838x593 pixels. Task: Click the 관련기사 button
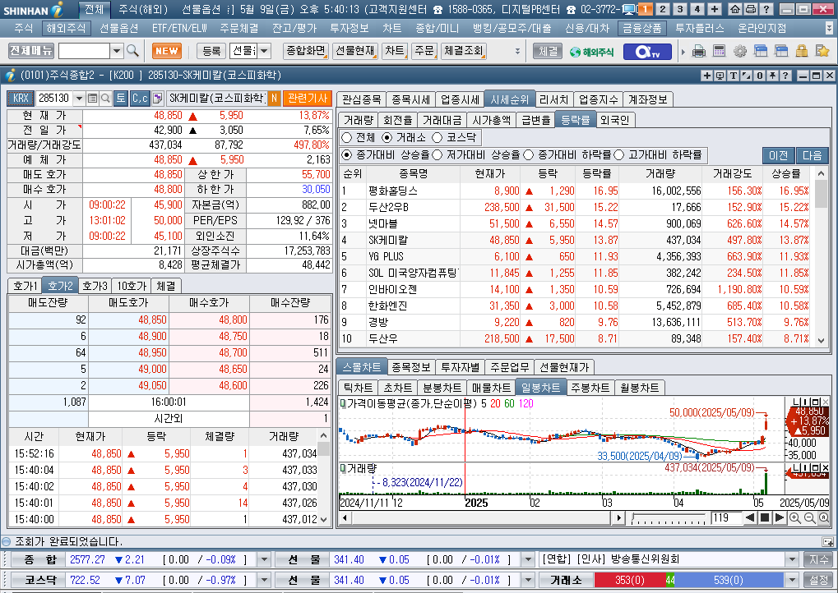[x=308, y=99]
